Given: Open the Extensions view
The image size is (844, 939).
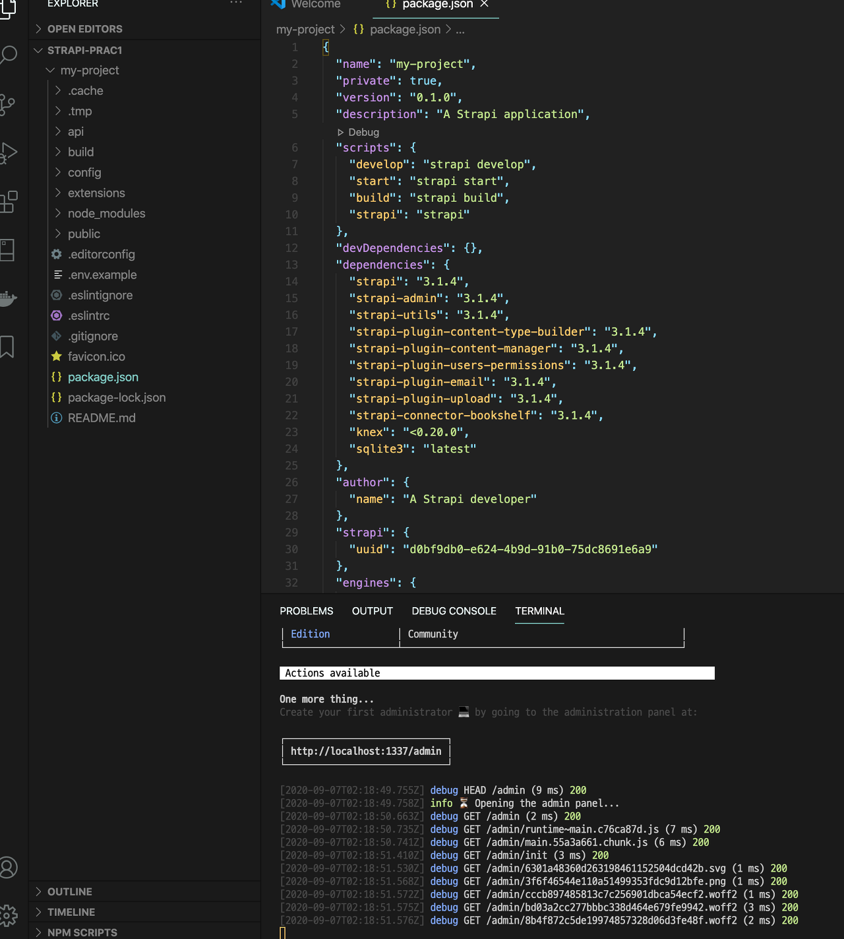Looking at the screenshot, I should click(9, 201).
